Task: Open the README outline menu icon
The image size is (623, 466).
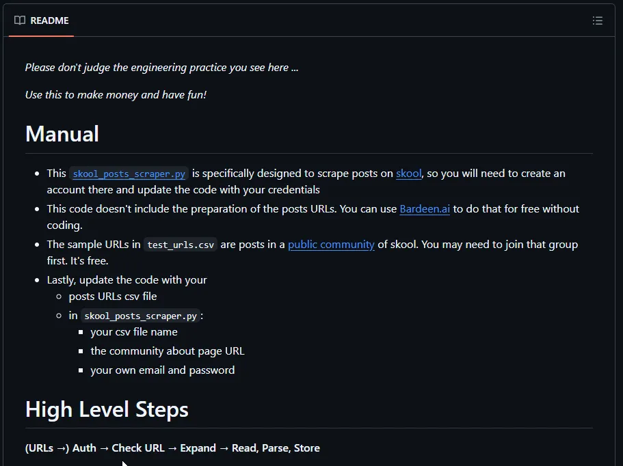Action: tap(597, 20)
